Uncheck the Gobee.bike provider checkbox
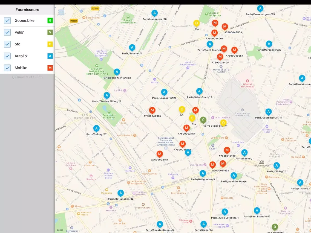Image resolution: width=311 pixels, height=233 pixels. coord(7,21)
